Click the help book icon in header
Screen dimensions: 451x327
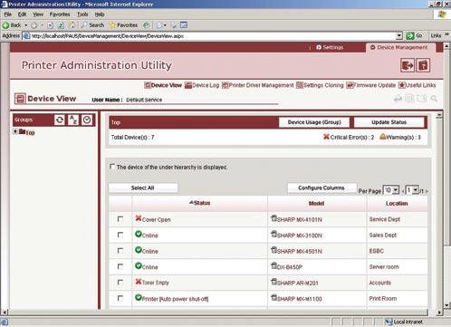point(423,65)
